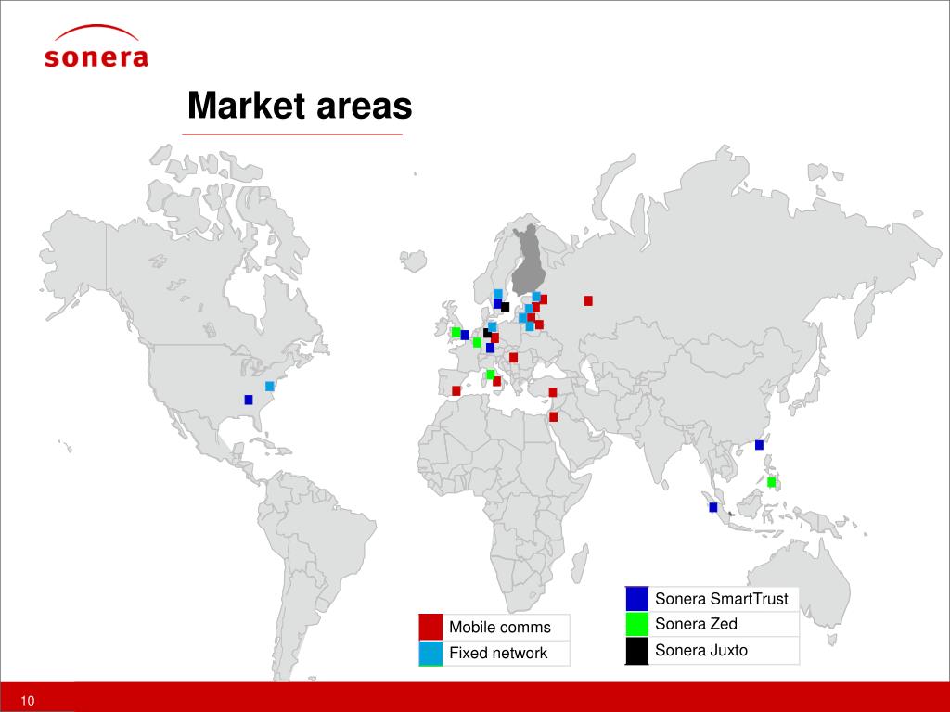Click the red marker in Spain
The height and width of the screenshot is (712, 950).
456,391
